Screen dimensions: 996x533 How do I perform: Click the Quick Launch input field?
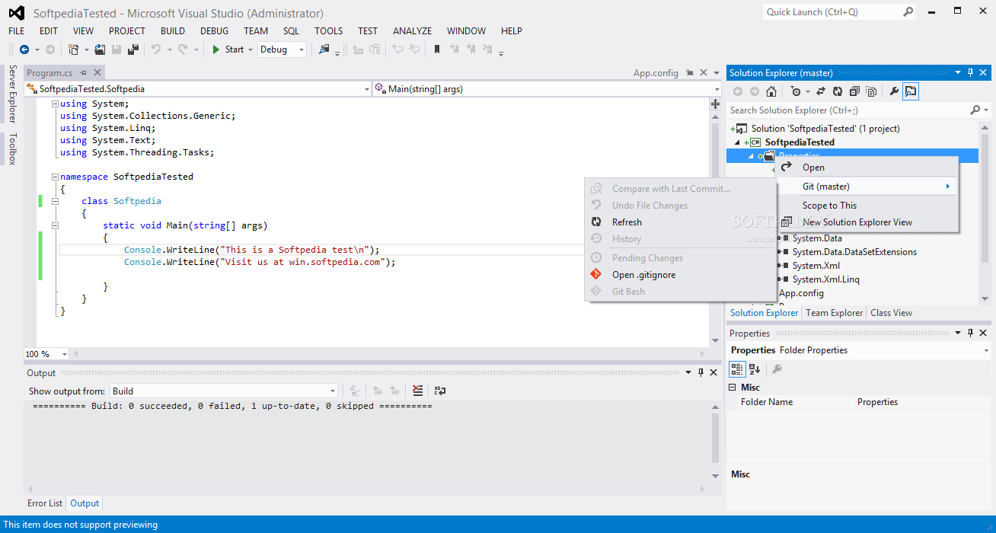832,11
